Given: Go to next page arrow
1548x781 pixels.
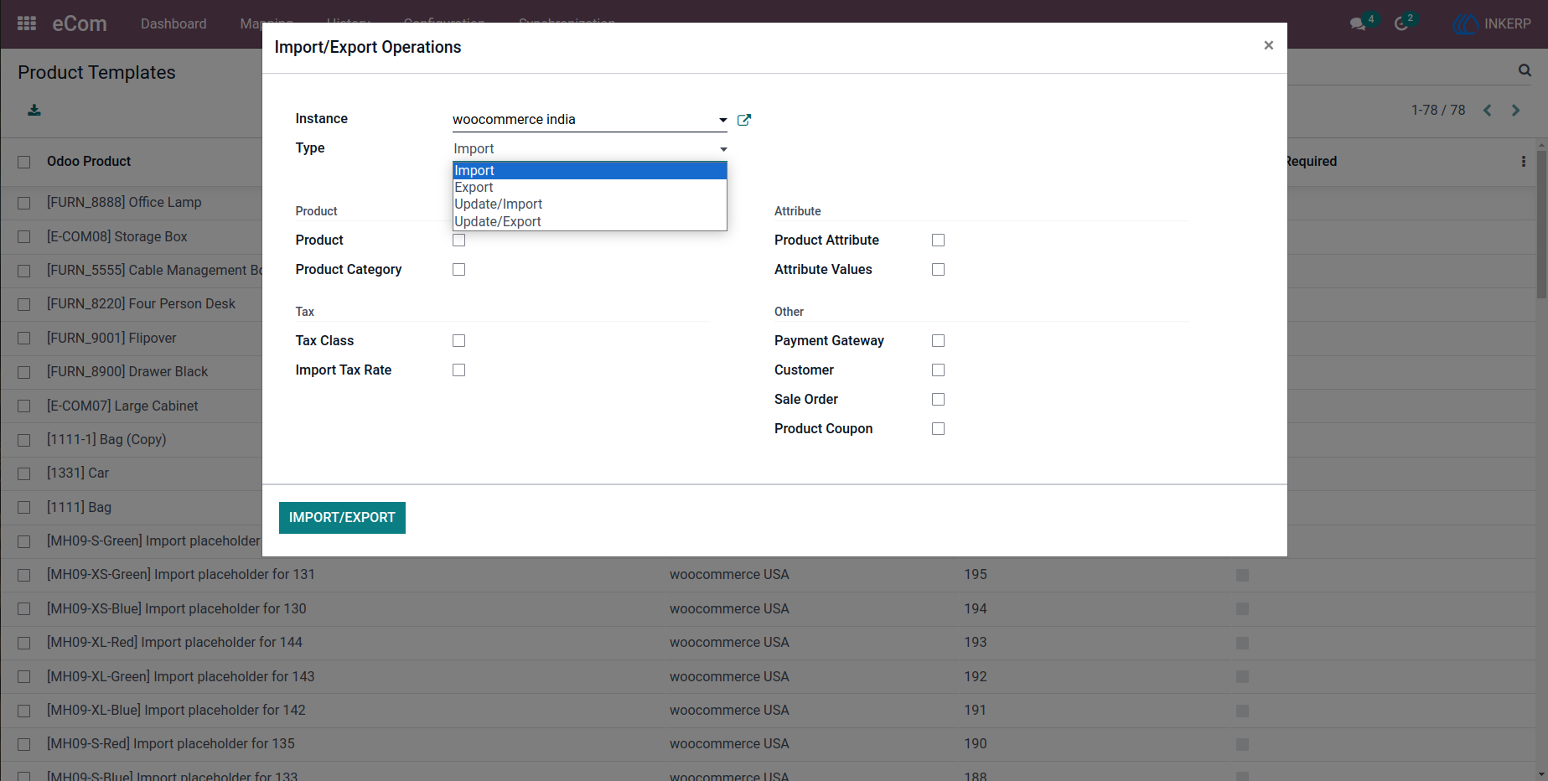Looking at the screenshot, I should [1515, 110].
